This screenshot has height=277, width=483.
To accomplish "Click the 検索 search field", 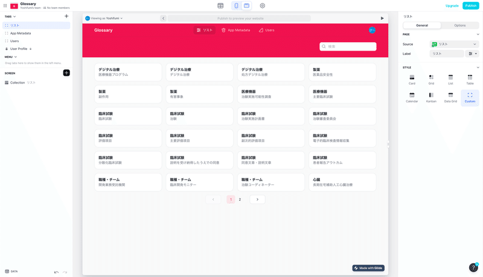I will tap(348, 46).
